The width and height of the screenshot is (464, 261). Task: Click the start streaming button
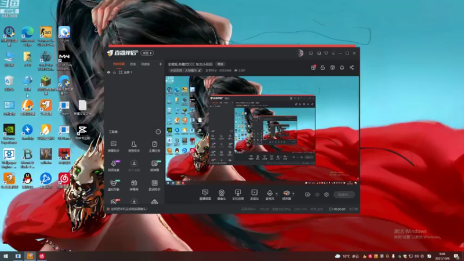tap(344, 194)
